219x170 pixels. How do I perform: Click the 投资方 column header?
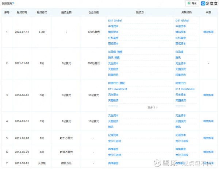tap(140, 12)
